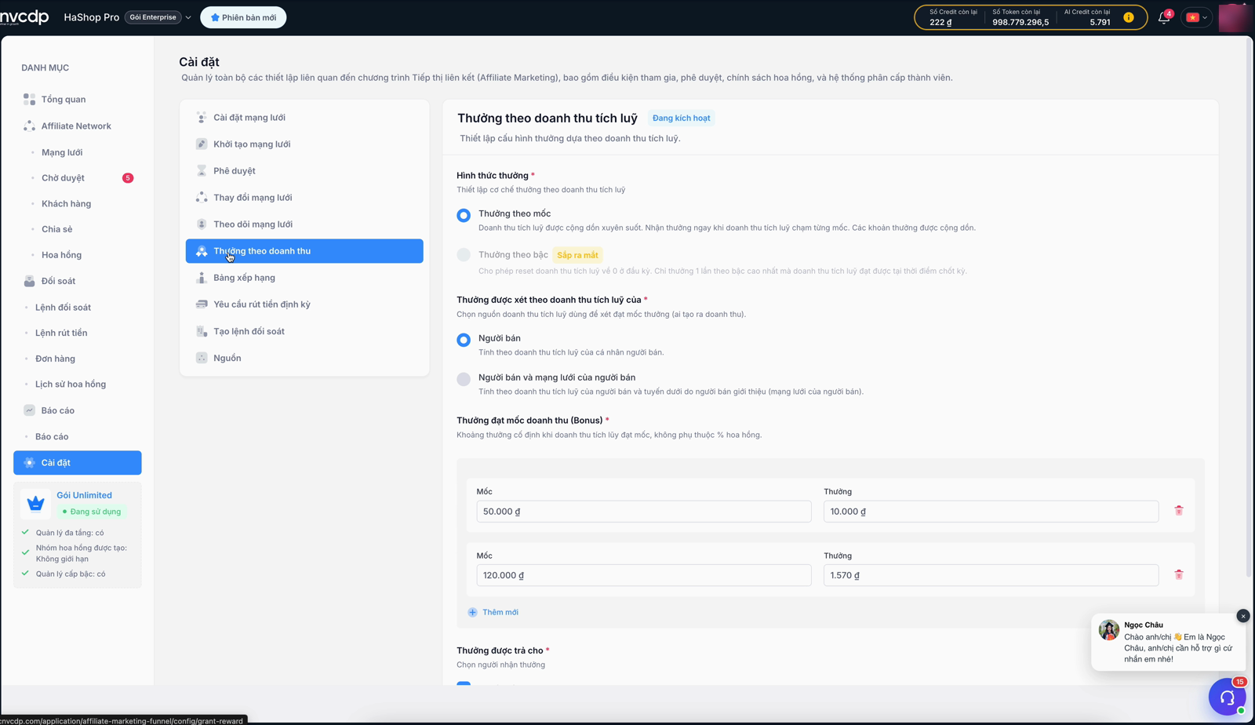Image resolution: width=1255 pixels, height=725 pixels.
Task: Select the Thưởng theo mốc radio option
Action: 464,215
